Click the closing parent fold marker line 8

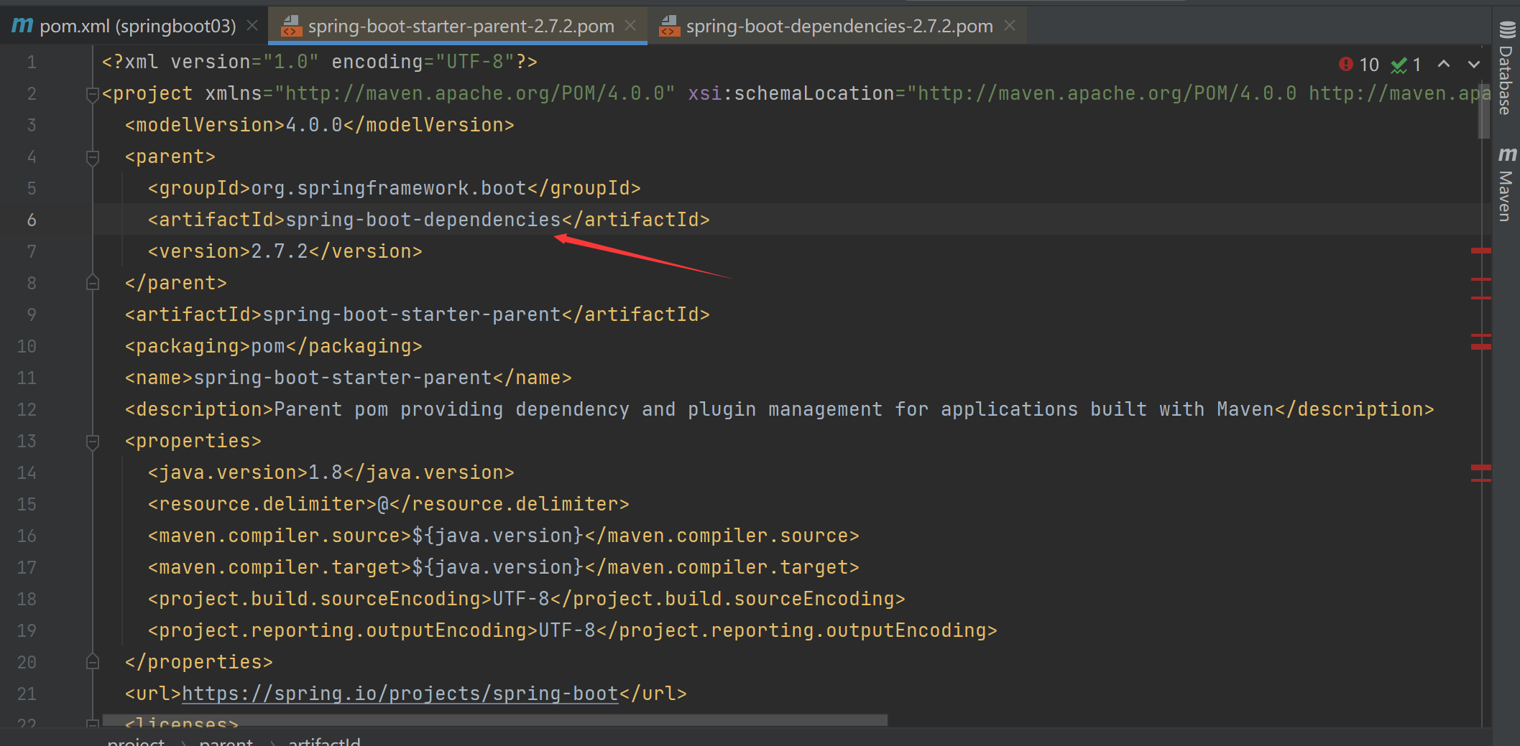click(92, 283)
